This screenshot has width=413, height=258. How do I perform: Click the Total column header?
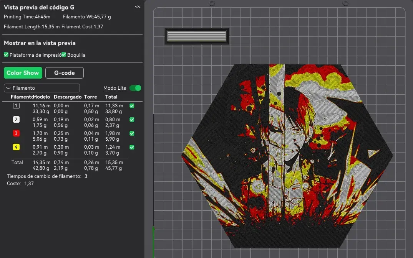(111, 97)
